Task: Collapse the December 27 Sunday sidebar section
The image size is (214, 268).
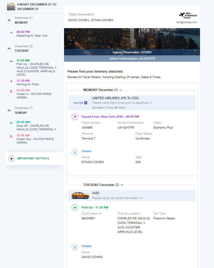Action: [x=9, y=110]
